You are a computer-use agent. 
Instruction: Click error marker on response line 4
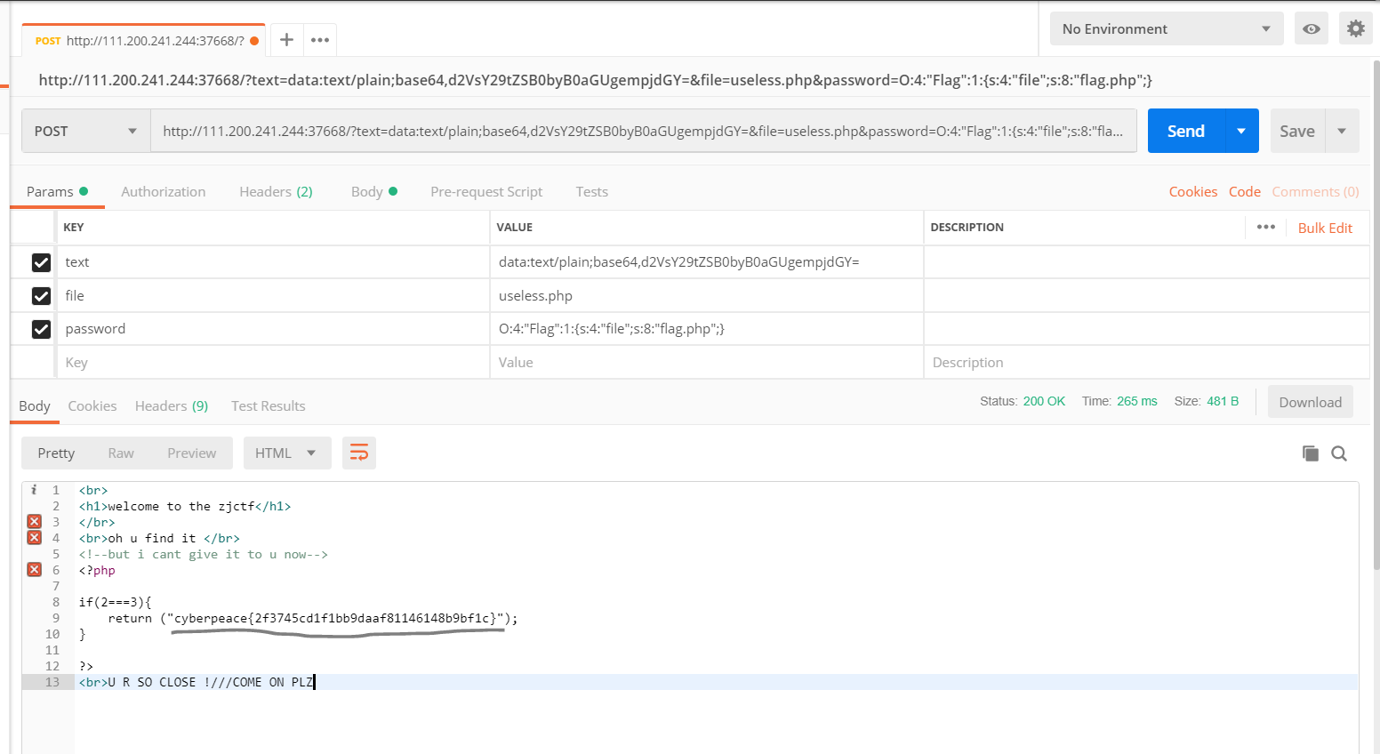(x=35, y=538)
